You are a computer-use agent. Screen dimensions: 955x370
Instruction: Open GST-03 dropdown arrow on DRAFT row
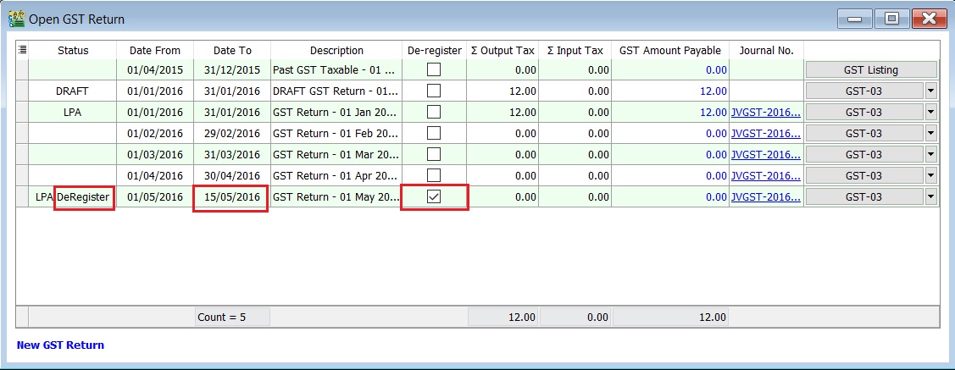pos(931,91)
